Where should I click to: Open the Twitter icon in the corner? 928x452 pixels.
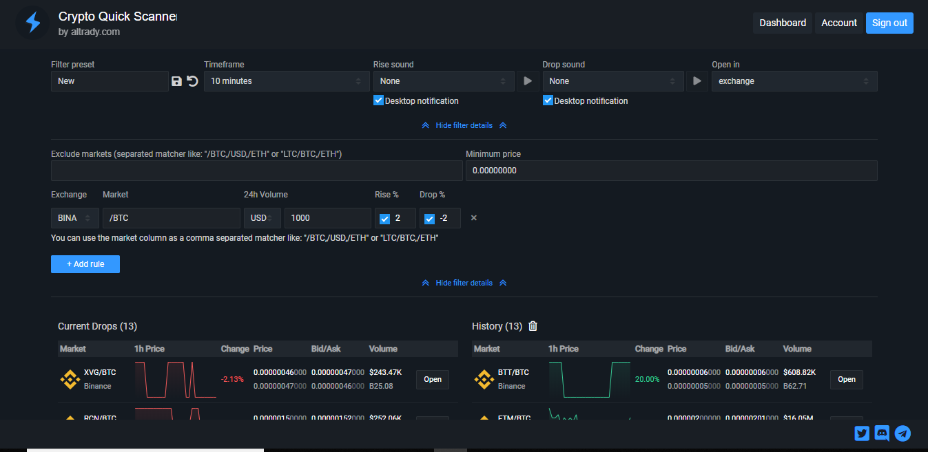tap(861, 433)
